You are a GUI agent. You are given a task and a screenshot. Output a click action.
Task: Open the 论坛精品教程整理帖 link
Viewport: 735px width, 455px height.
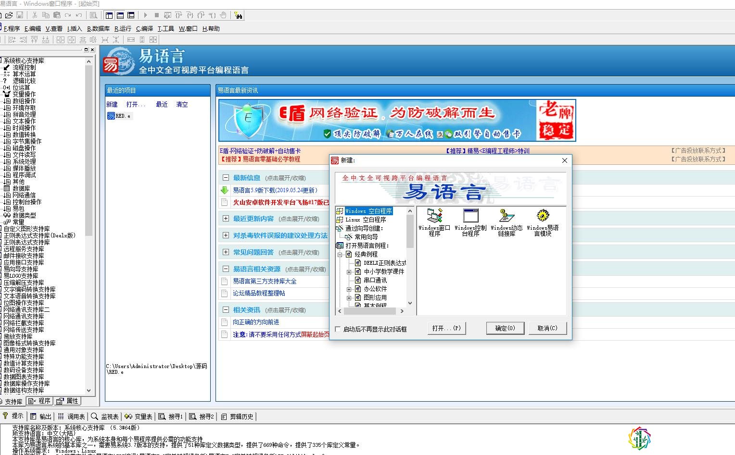[x=259, y=293]
